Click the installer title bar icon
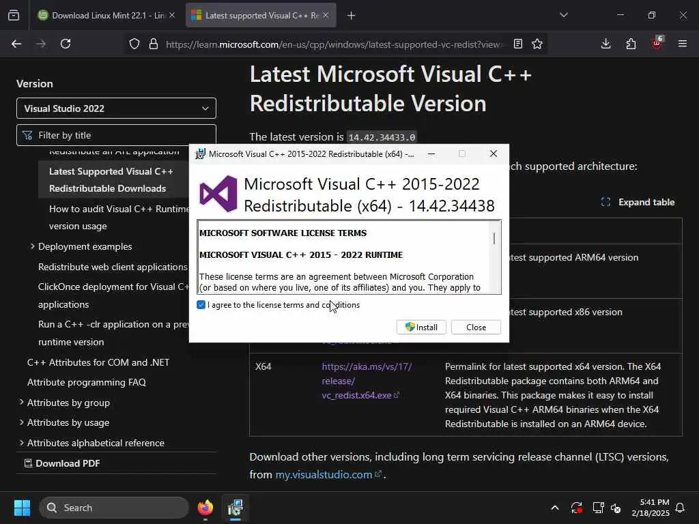Image resolution: width=699 pixels, height=524 pixels. (x=201, y=154)
